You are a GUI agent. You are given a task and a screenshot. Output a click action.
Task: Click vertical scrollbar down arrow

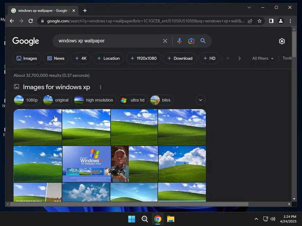tap(294, 199)
